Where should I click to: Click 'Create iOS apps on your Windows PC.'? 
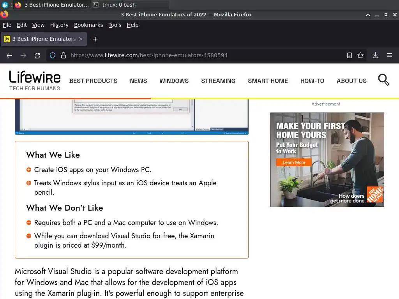tap(93, 170)
